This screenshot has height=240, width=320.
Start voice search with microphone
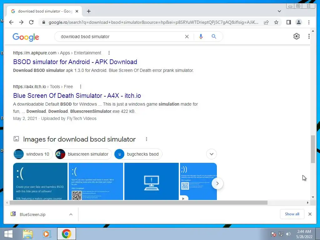click(x=201, y=37)
